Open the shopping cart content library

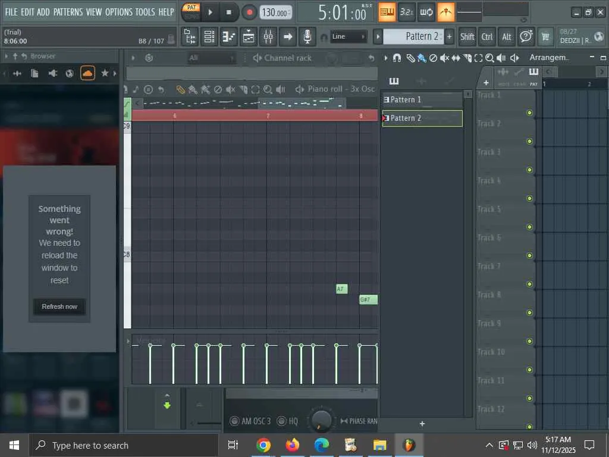tap(545, 36)
